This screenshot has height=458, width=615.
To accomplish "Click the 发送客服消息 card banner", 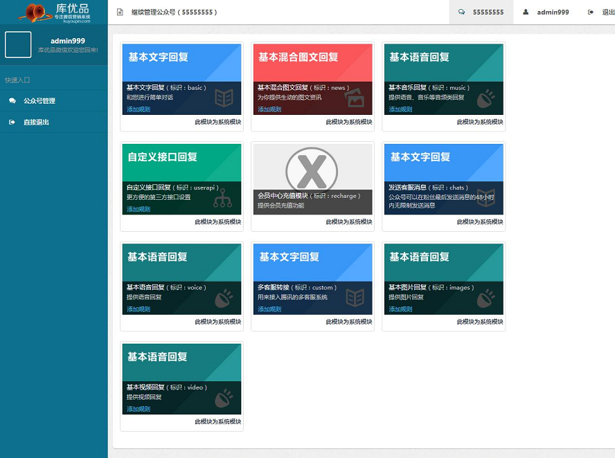I will 443,163.
